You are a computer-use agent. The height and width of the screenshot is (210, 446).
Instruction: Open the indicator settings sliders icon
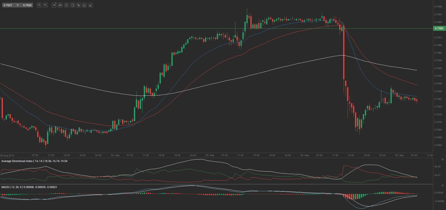(x=66, y=5)
